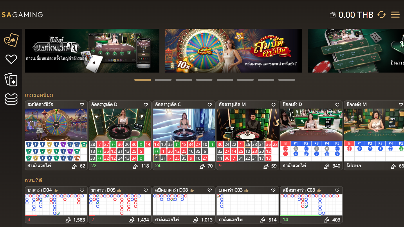This screenshot has width=404, height=227.
Task: Jump to the last banner slide indicator
Action: pyautogui.click(x=286, y=80)
